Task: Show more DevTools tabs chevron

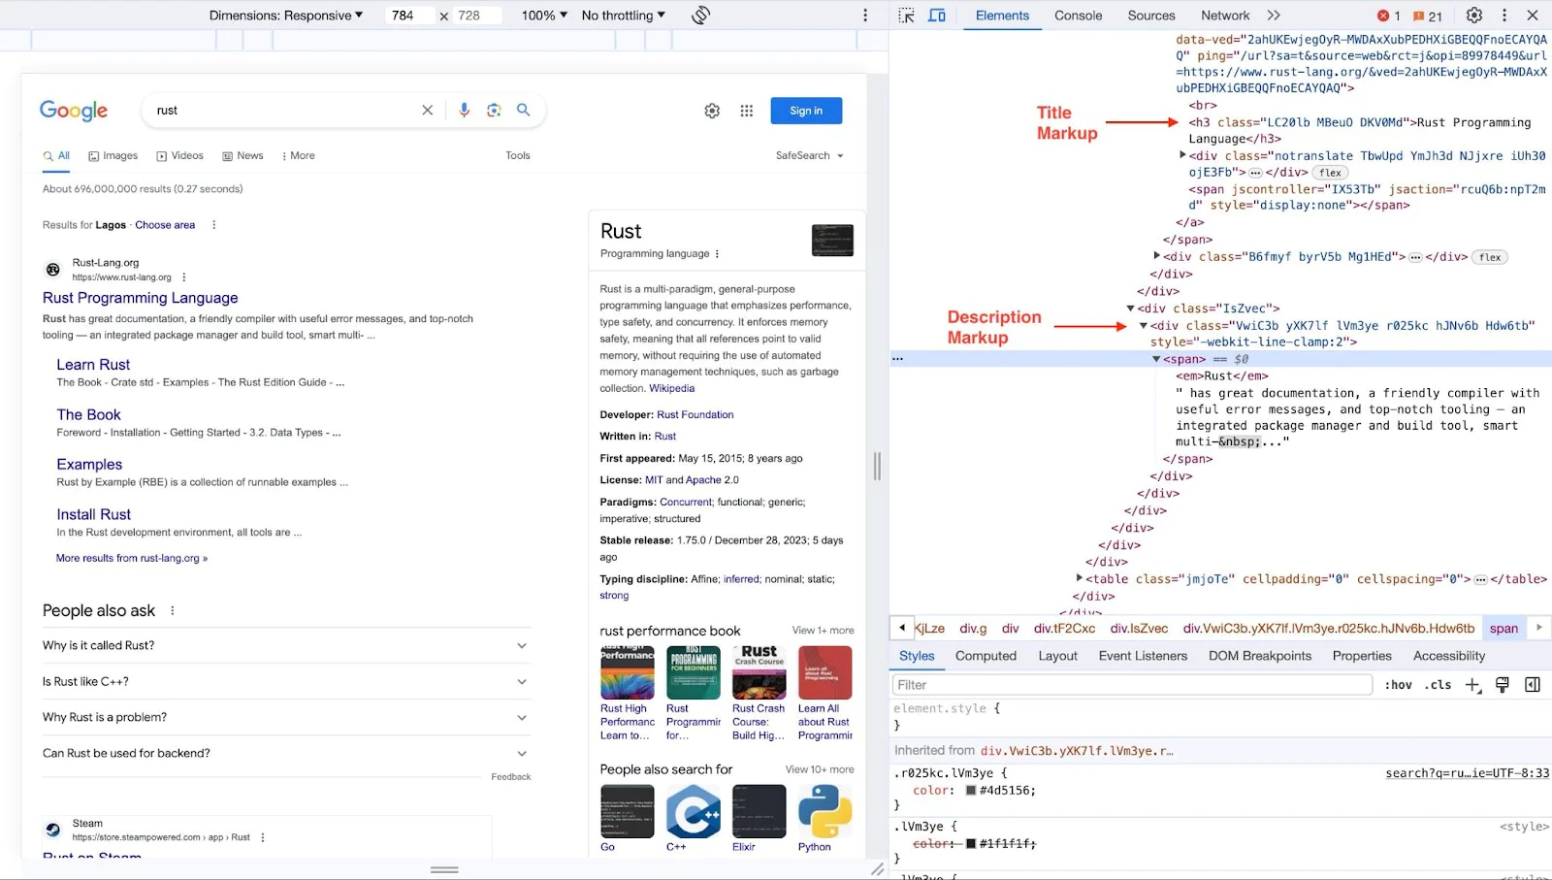Action: click(1274, 16)
